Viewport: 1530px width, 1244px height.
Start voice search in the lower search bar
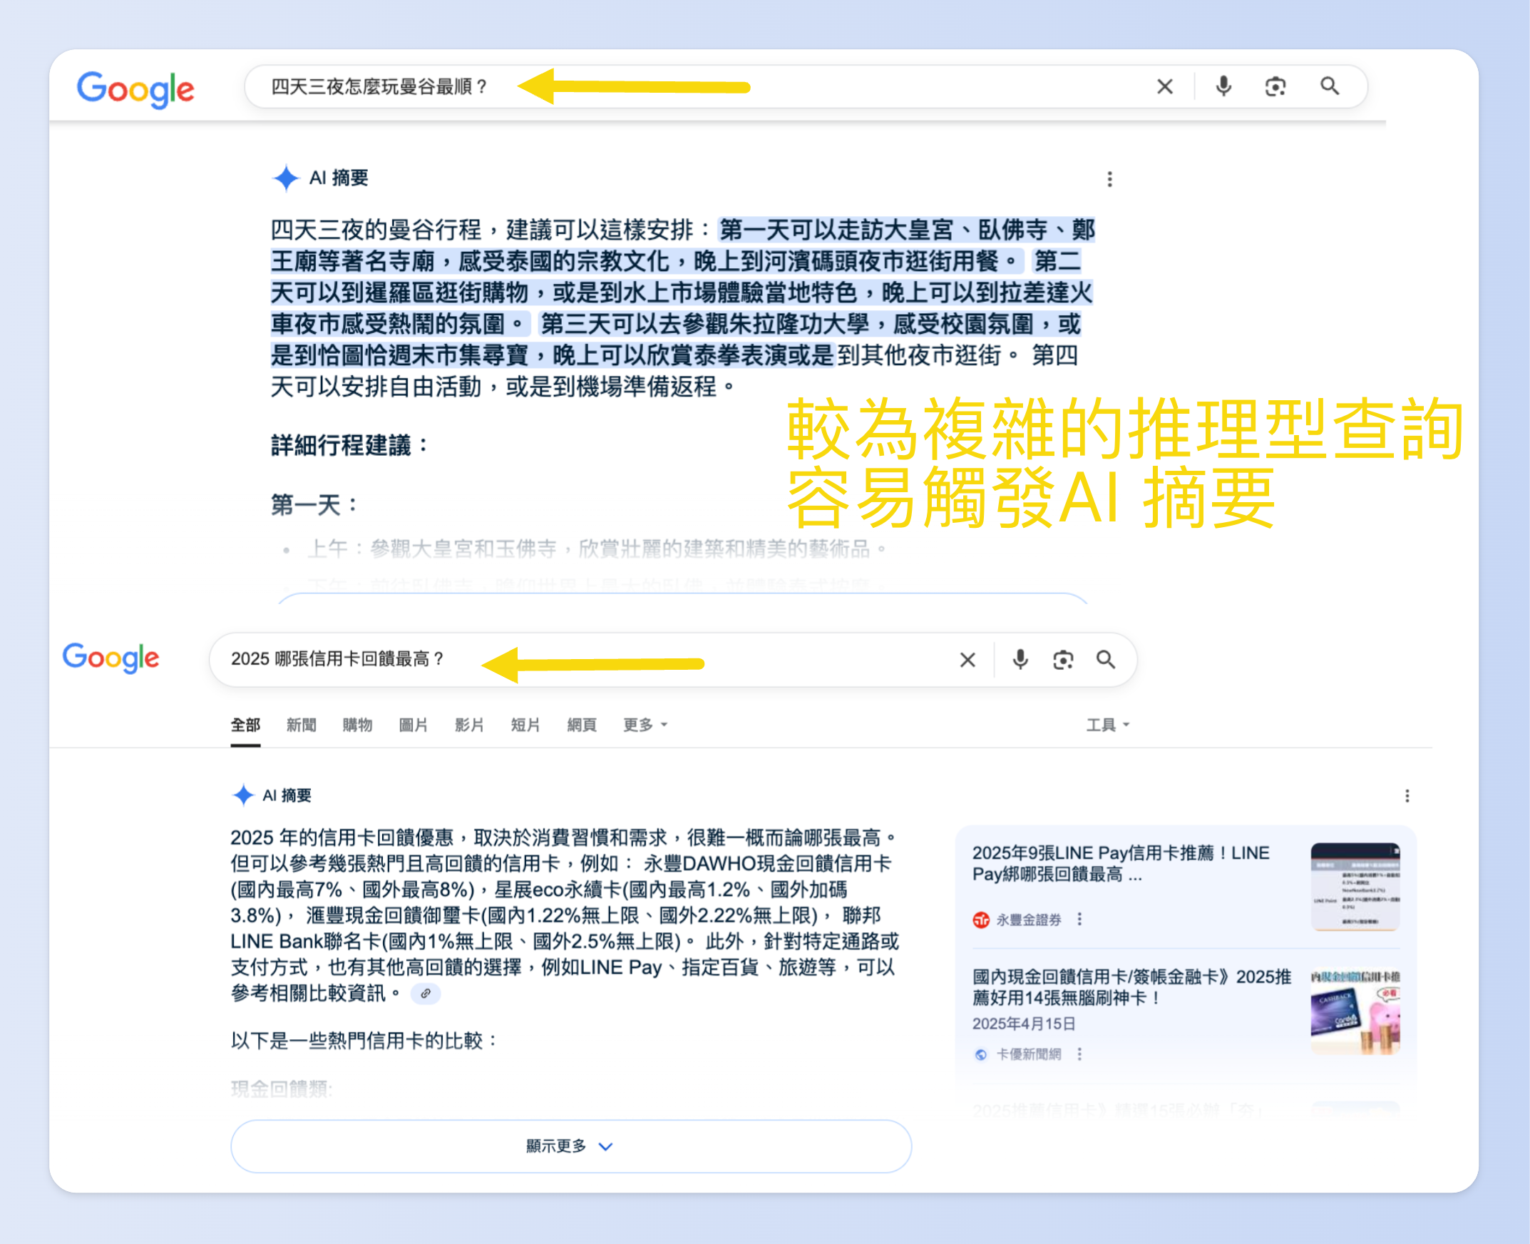tap(1020, 659)
